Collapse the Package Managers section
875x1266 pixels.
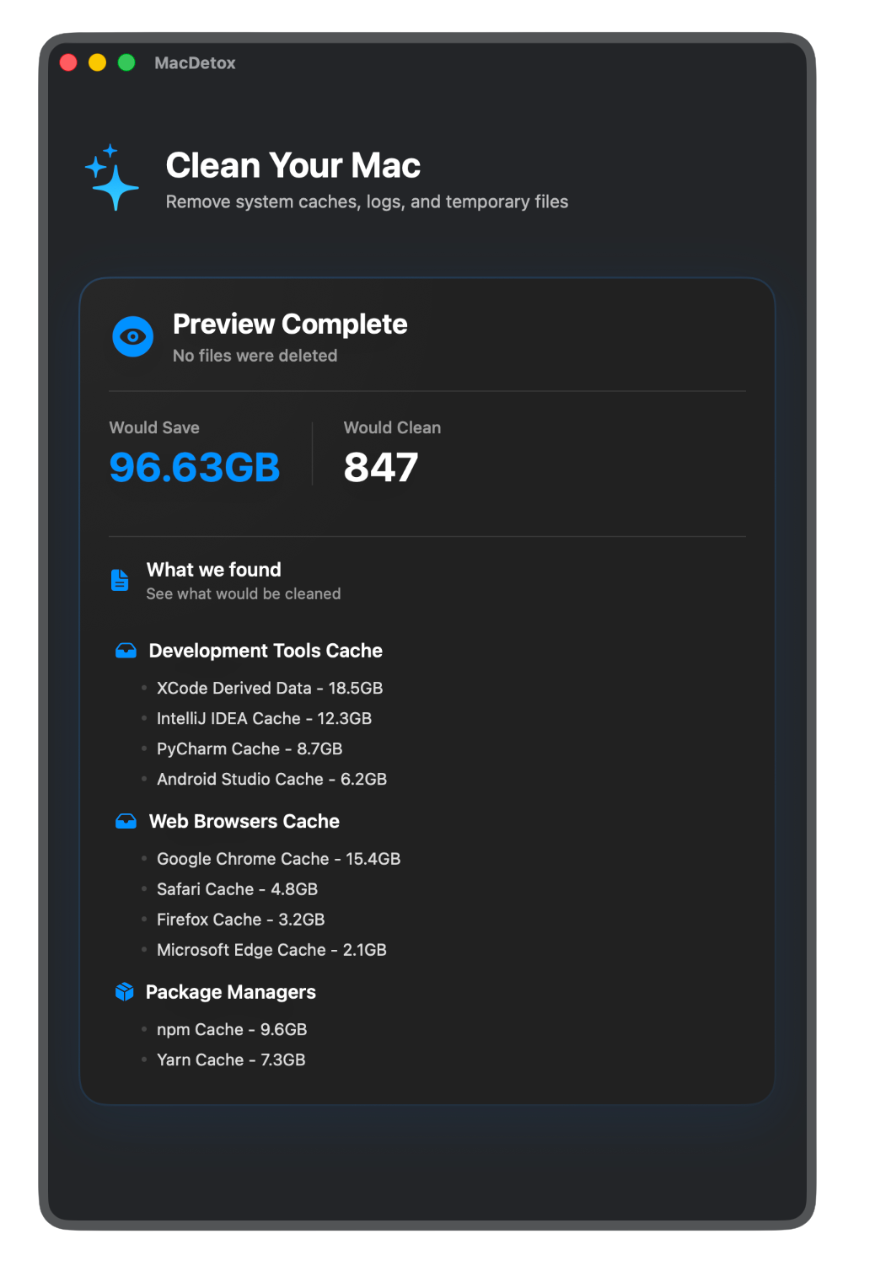click(x=231, y=992)
